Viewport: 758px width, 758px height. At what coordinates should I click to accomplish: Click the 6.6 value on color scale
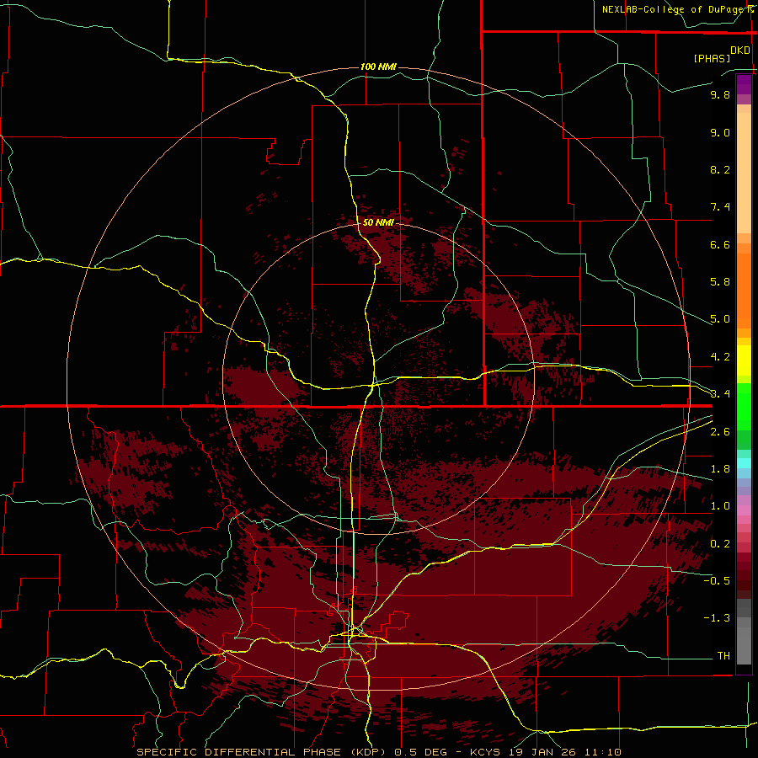pyautogui.click(x=720, y=244)
